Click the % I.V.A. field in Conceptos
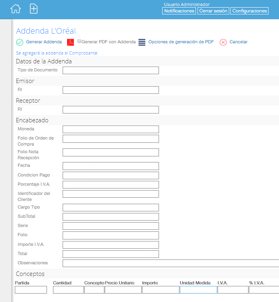 pyautogui.click(x=264, y=290)
